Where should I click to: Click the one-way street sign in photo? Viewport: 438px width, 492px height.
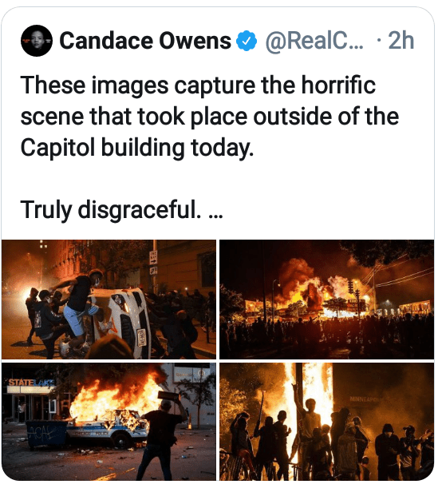(153, 258)
